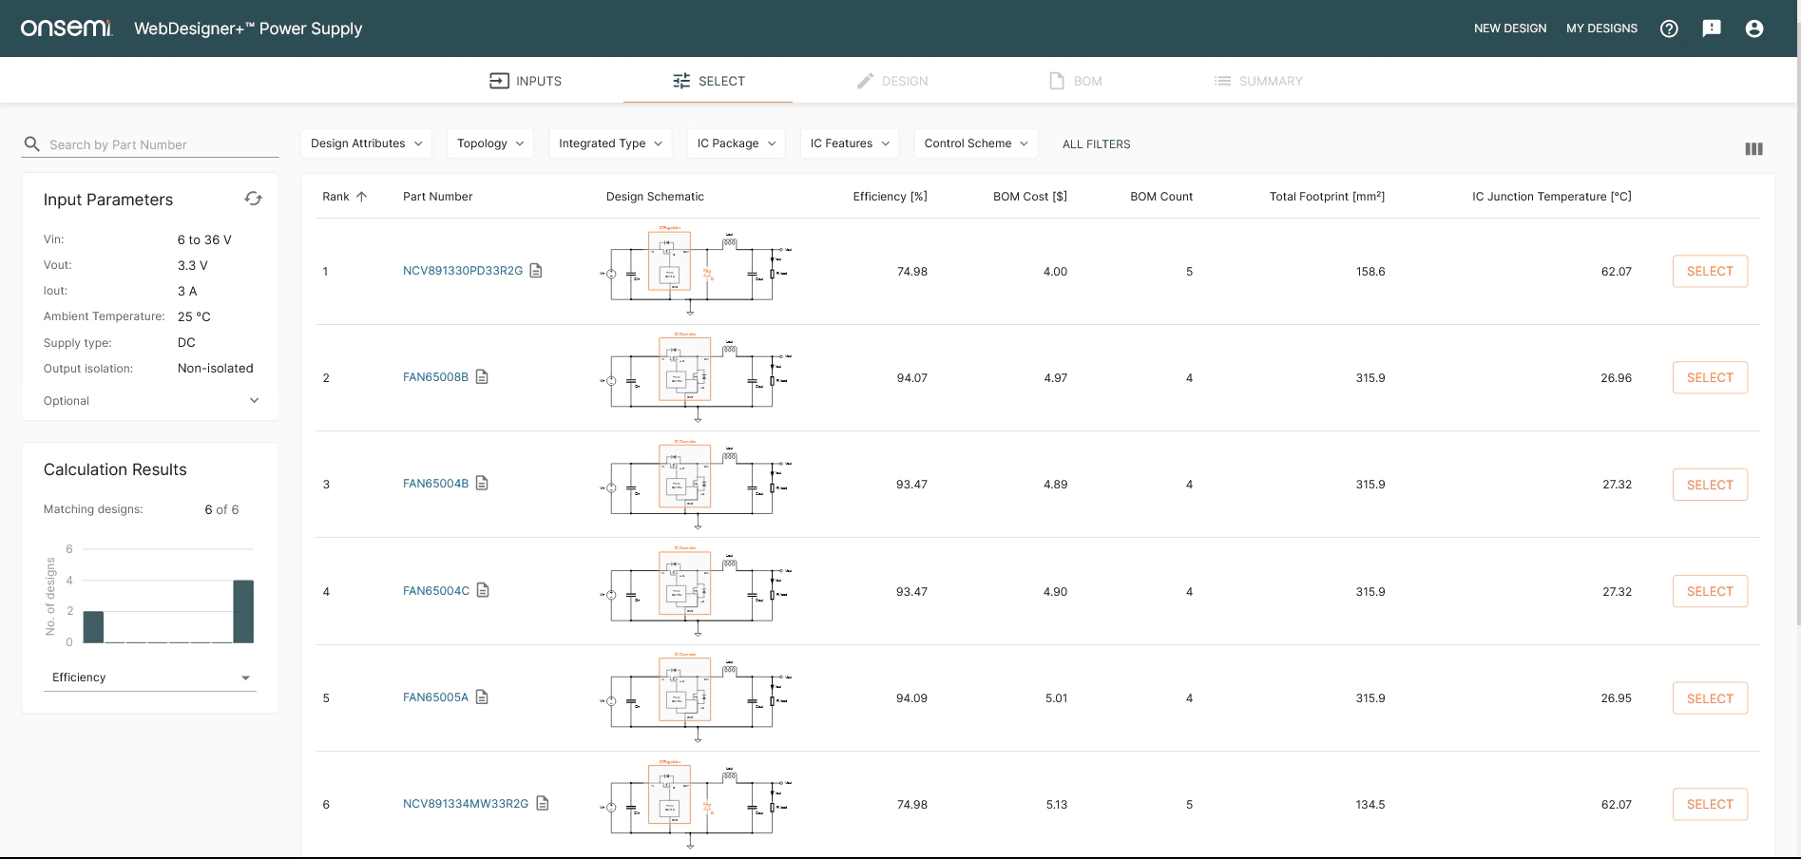Click tallest histogram bar in Calculation Results
The height and width of the screenshot is (859, 1801).
coord(243,612)
